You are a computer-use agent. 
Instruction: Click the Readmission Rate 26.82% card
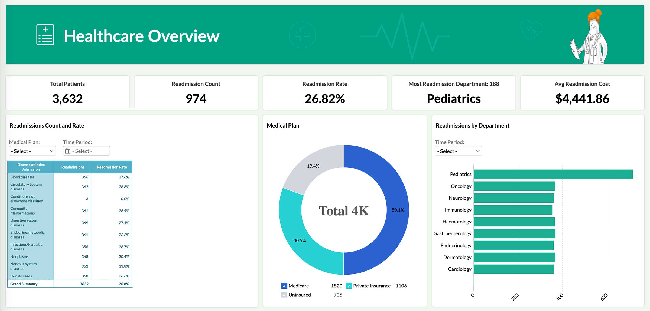pos(325,93)
